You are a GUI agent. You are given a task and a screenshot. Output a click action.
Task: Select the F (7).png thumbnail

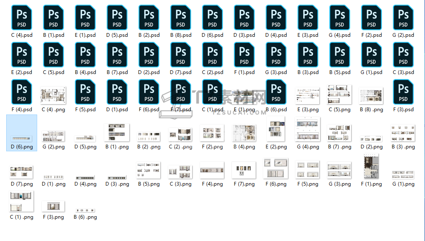pos(244,170)
